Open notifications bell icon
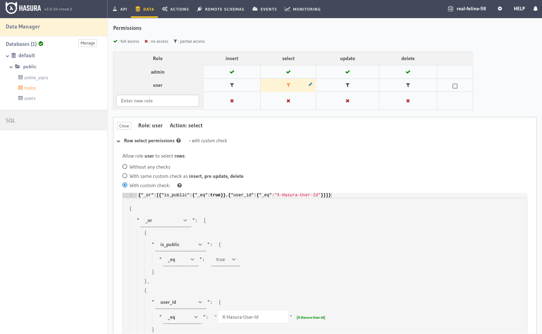The height and width of the screenshot is (334, 542). 535,9
